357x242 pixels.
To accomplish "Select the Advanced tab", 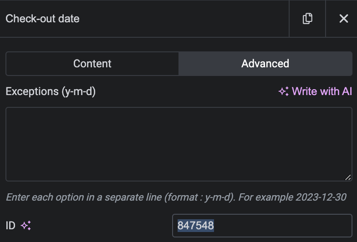I will [265, 64].
